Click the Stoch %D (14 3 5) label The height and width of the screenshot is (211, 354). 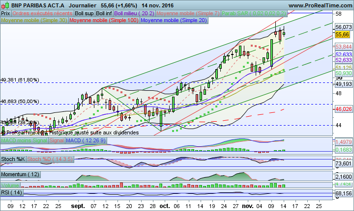coord(50,159)
